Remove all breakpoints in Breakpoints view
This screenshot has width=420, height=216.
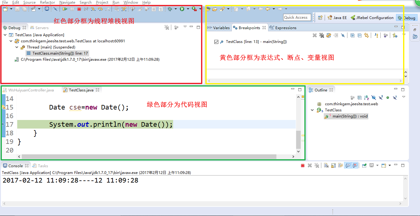pyautogui.click(x=322, y=35)
